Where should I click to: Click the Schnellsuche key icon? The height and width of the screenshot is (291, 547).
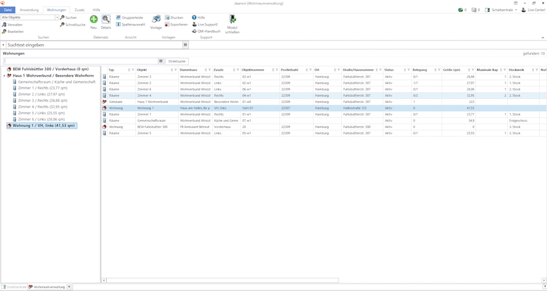coord(62,24)
